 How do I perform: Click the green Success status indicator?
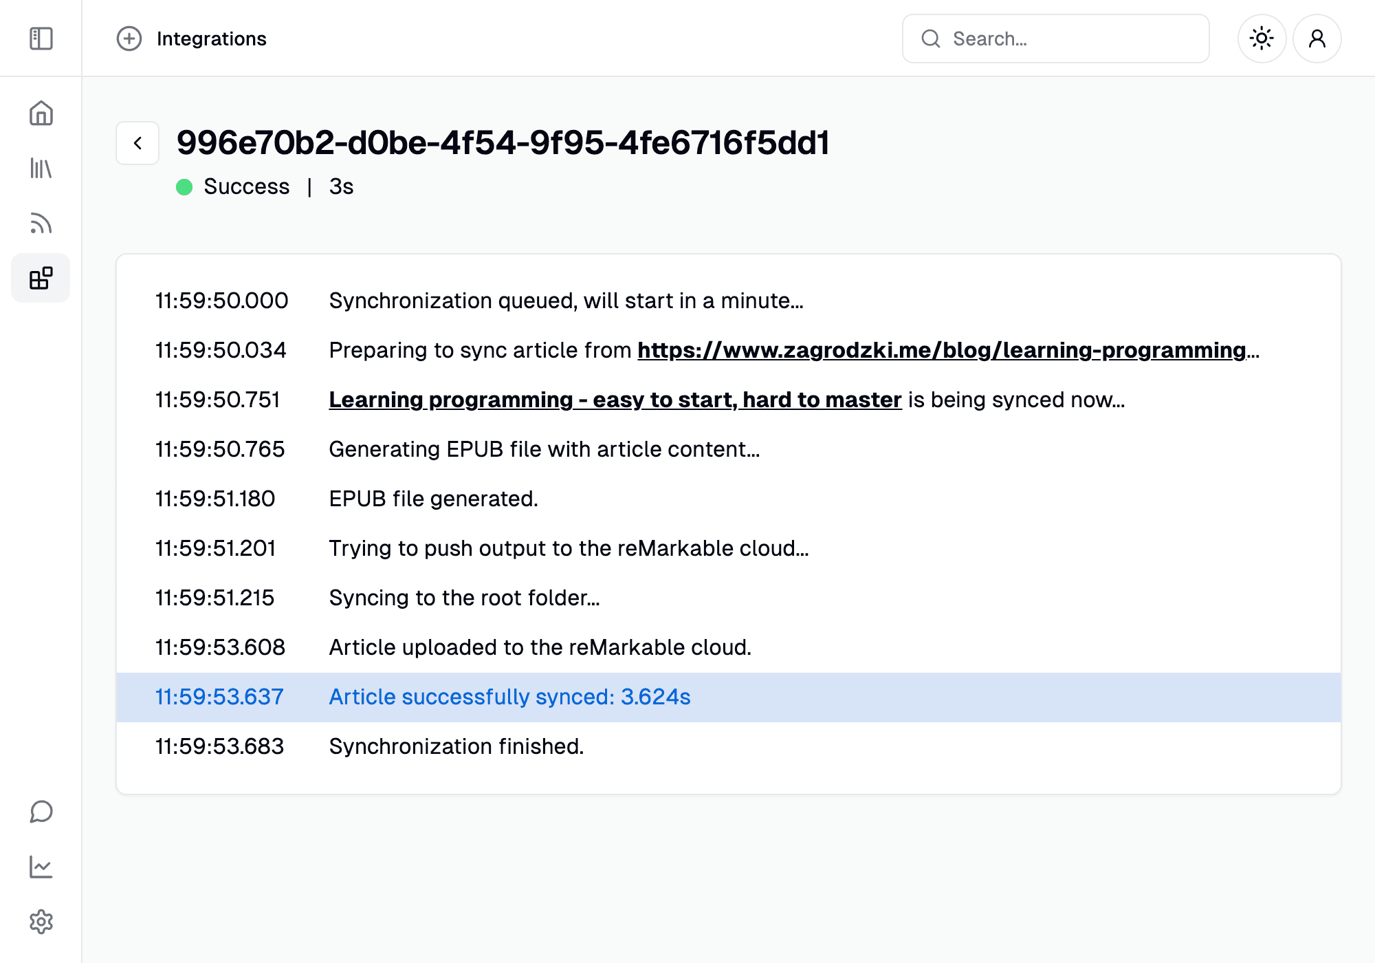tap(184, 187)
